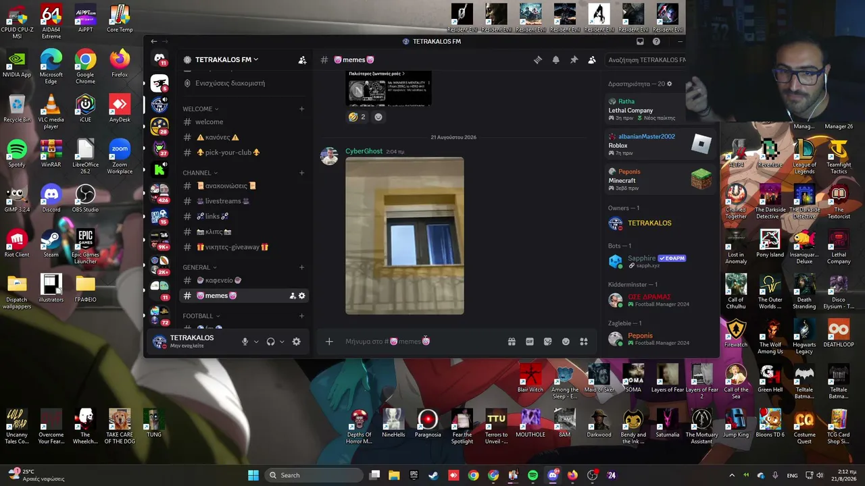Create invite for the memes channel
The image size is (865, 486).
[293, 296]
